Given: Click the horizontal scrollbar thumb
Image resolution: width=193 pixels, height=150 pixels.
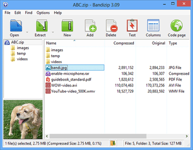Looking at the screenshot, I should [98, 136].
